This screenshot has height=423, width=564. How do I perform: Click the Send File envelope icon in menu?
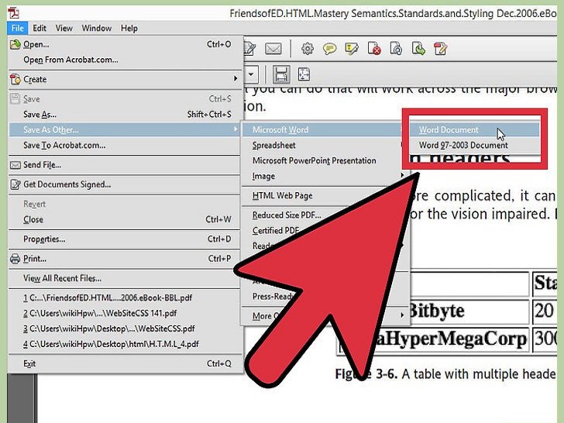coord(15,165)
